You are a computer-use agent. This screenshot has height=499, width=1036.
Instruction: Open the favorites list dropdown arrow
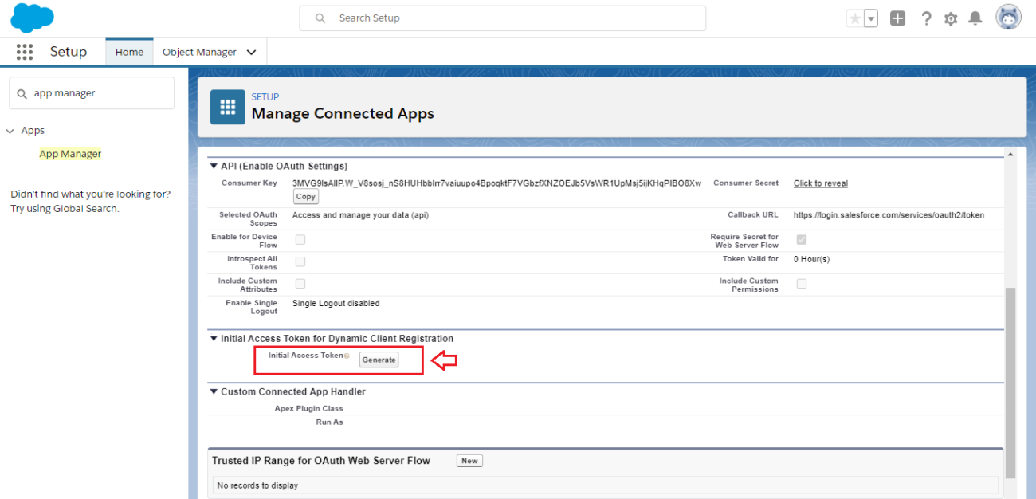tap(869, 17)
